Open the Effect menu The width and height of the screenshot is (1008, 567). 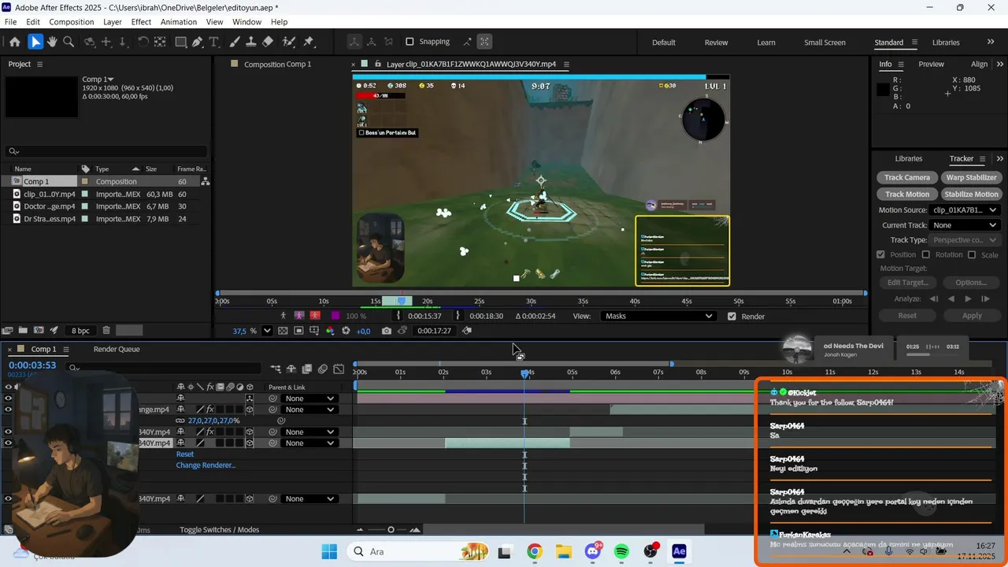[x=141, y=22]
